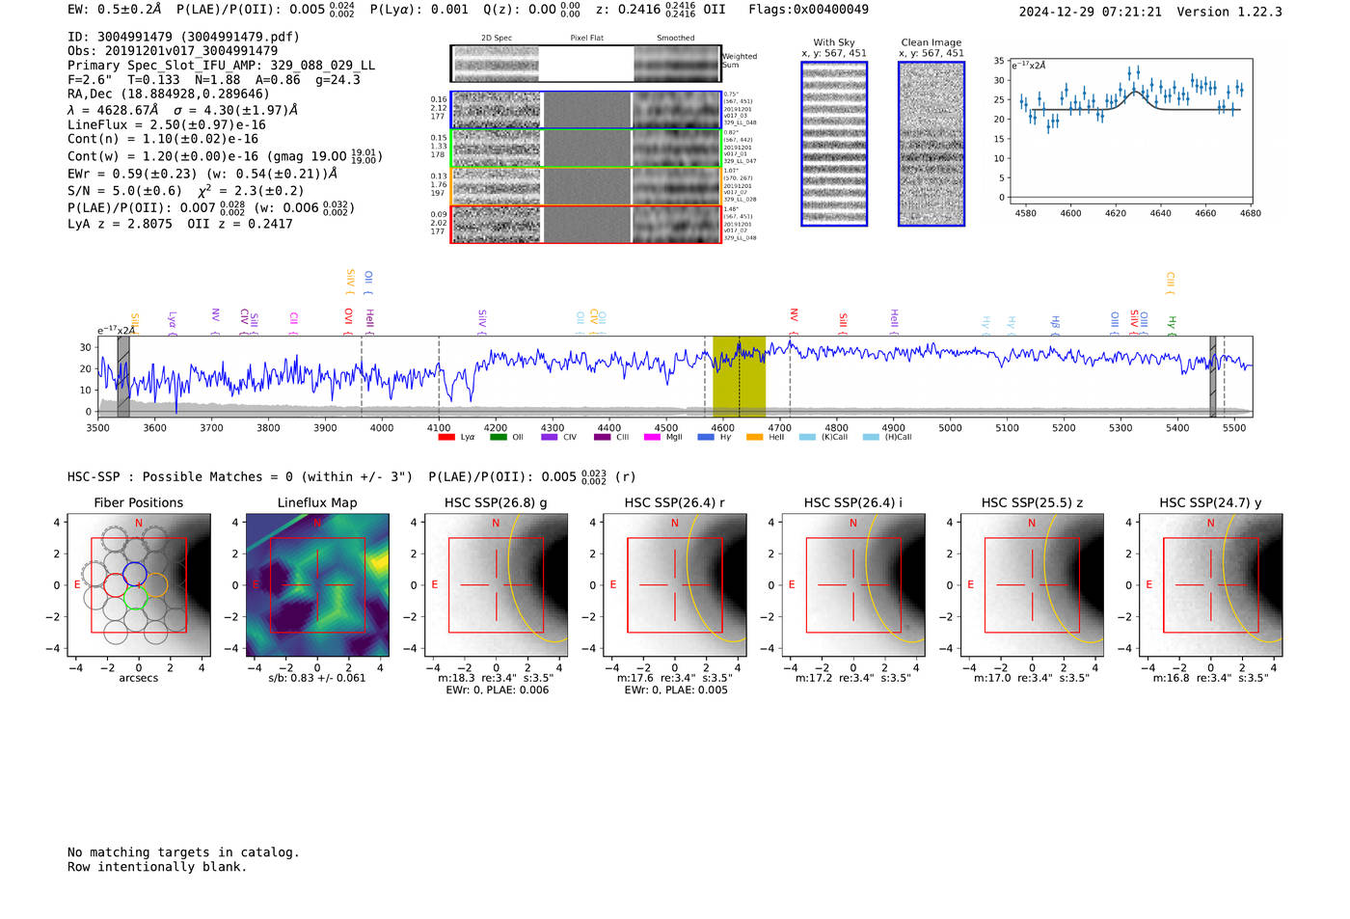1350x919 pixels.
Task: Click the orange HeII legend swatch
Action: [x=754, y=437]
